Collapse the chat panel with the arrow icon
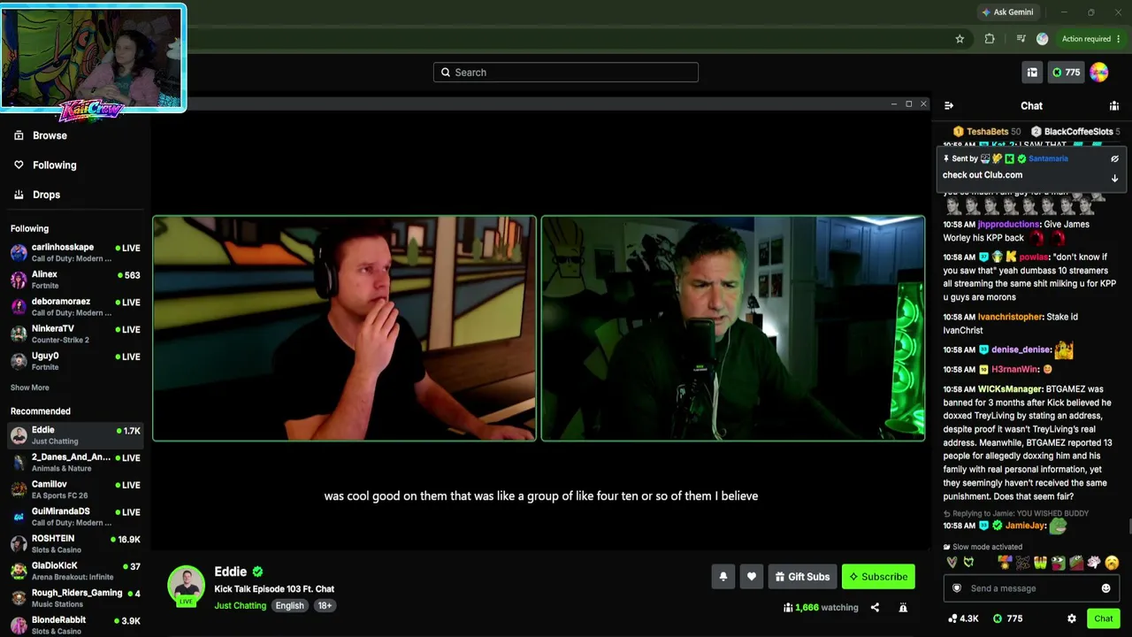The image size is (1132, 637). click(949, 106)
